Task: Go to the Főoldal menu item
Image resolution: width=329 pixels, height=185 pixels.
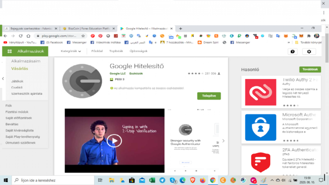Action: click(97, 51)
